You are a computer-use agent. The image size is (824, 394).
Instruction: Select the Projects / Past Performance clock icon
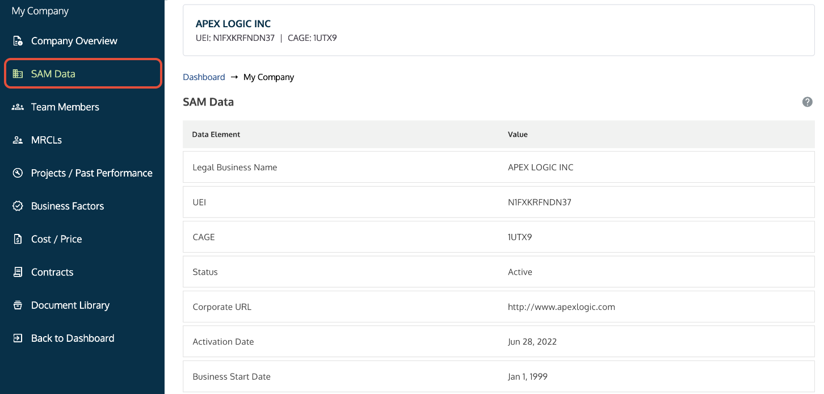pos(18,173)
